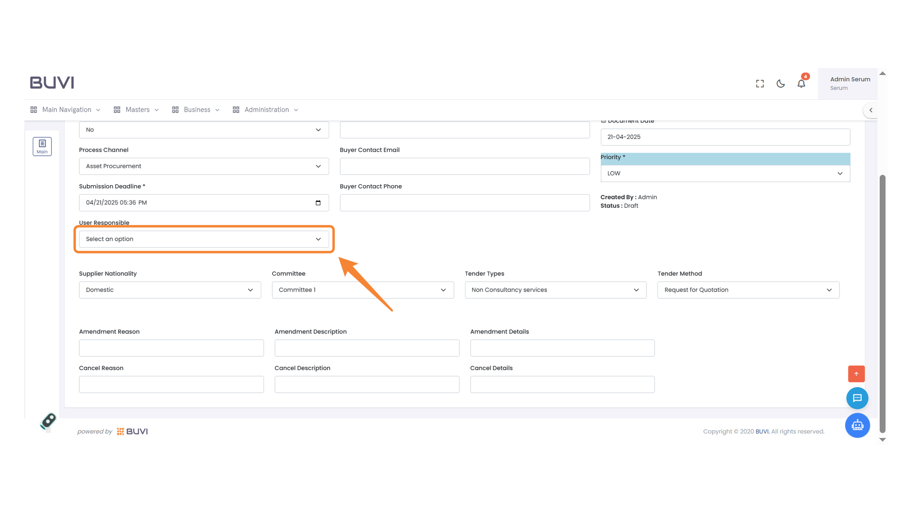
Task: Open the Process Channel dropdown
Action: coord(204,166)
